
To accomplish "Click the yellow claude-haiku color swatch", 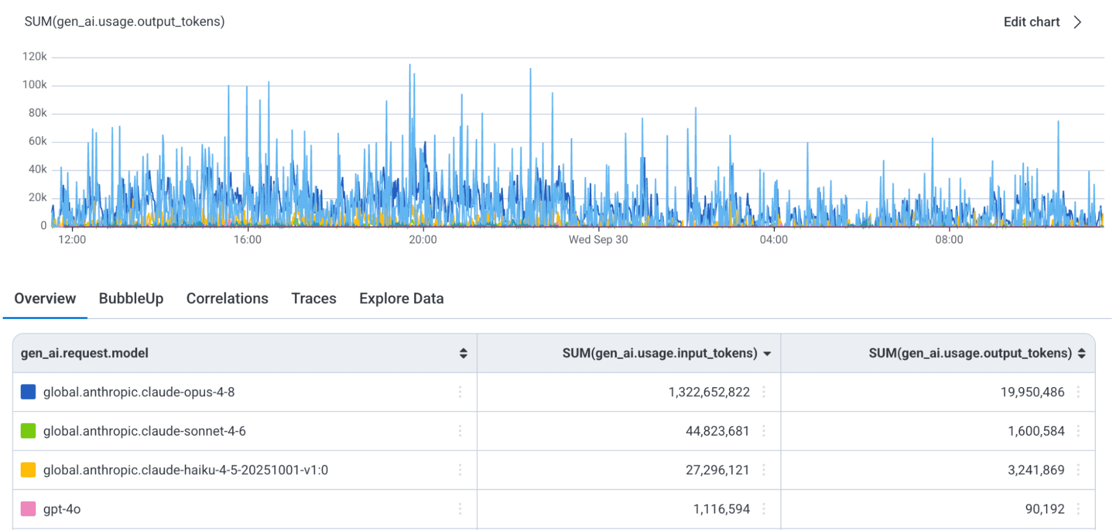I will 28,470.
